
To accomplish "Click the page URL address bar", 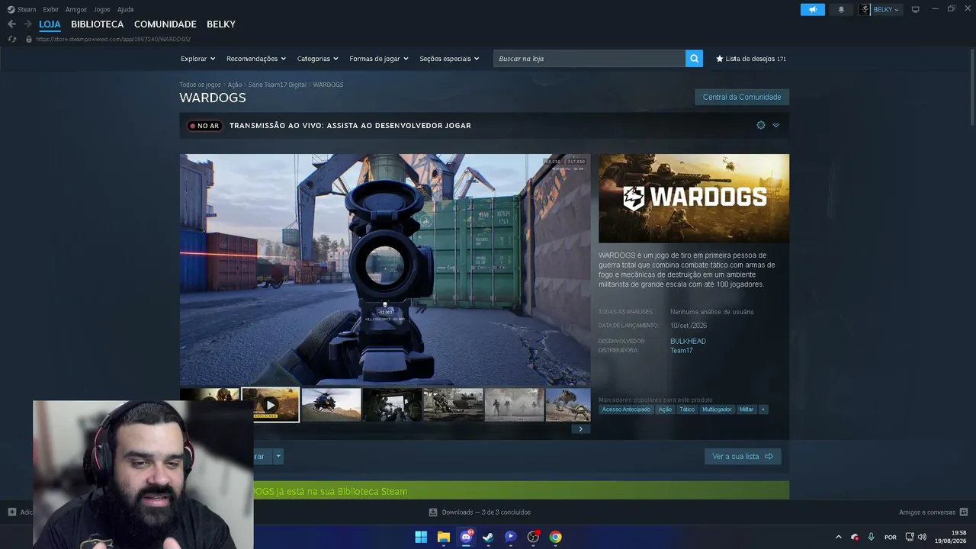I will (x=113, y=39).
